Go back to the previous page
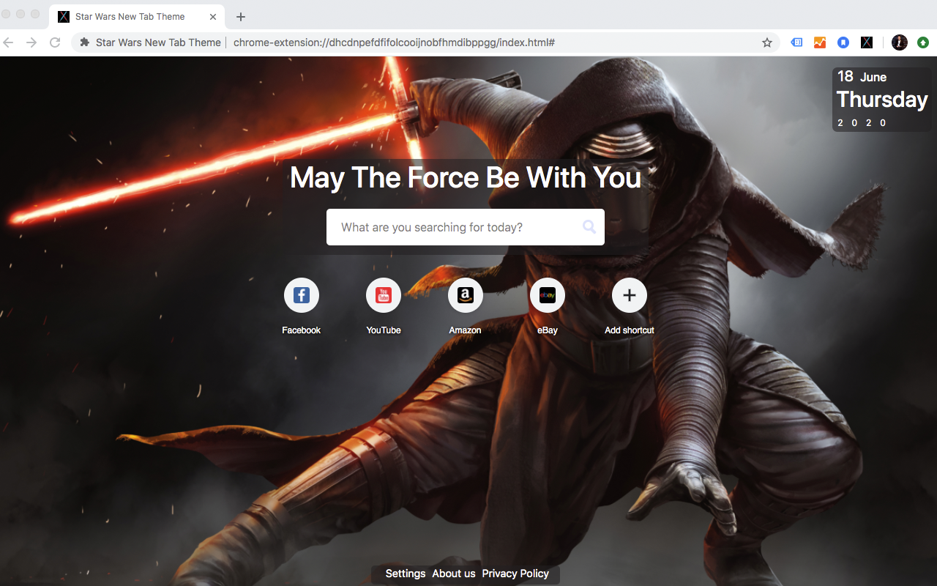This screenshot has width=937, height=586. pyautogui.click(x=9, y=42)
